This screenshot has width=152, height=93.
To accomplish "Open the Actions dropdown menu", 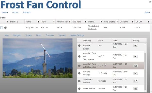I will click(x=27, y=12).
